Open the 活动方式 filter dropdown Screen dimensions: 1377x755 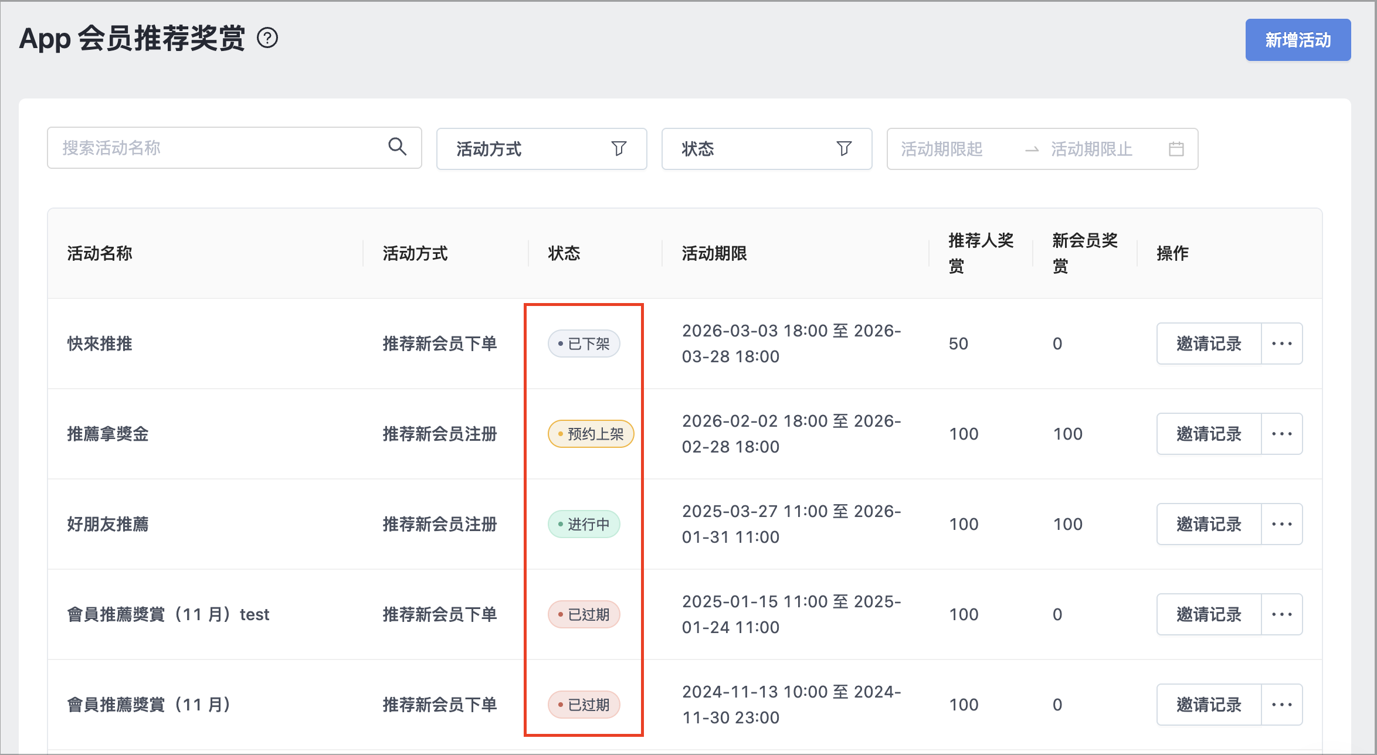(x=541, y=149)
